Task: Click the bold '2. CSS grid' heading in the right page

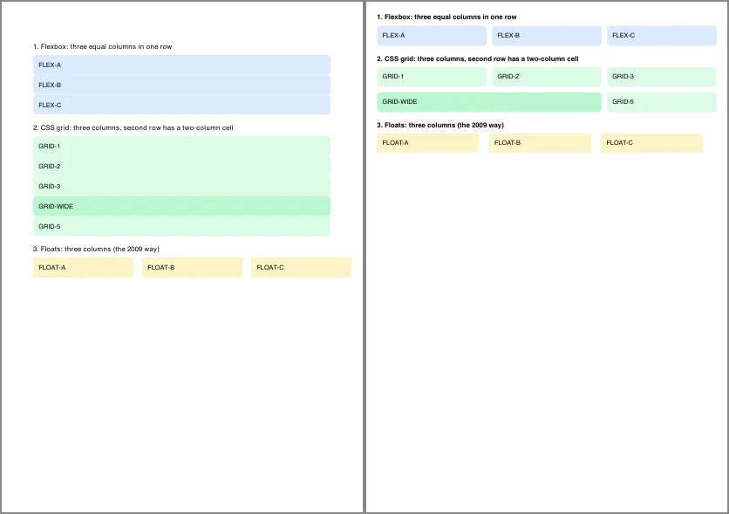Action: [x=478, y=58]
